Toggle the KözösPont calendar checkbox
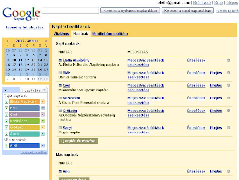This screenshot has width=239, height=180. coord(7,121)
